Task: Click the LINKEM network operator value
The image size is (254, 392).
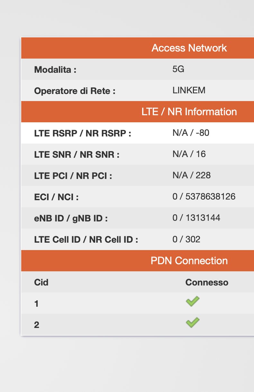Action: 189,90
